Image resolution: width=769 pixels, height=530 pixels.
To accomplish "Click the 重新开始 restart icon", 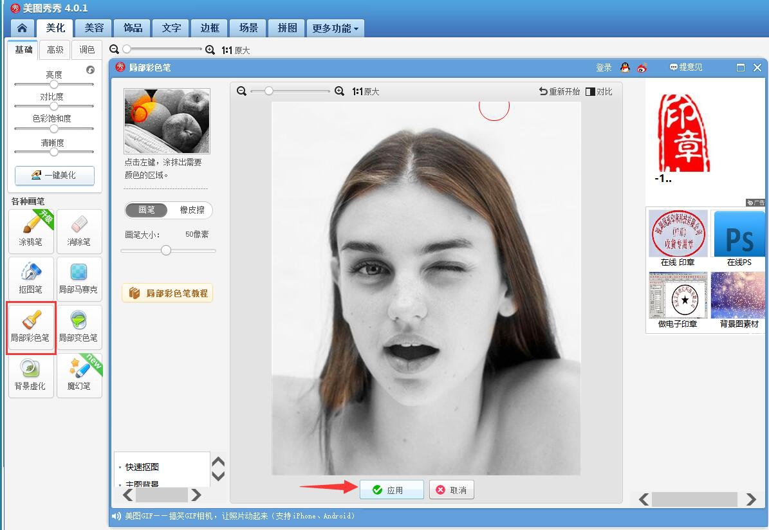I will pos(544,92).
